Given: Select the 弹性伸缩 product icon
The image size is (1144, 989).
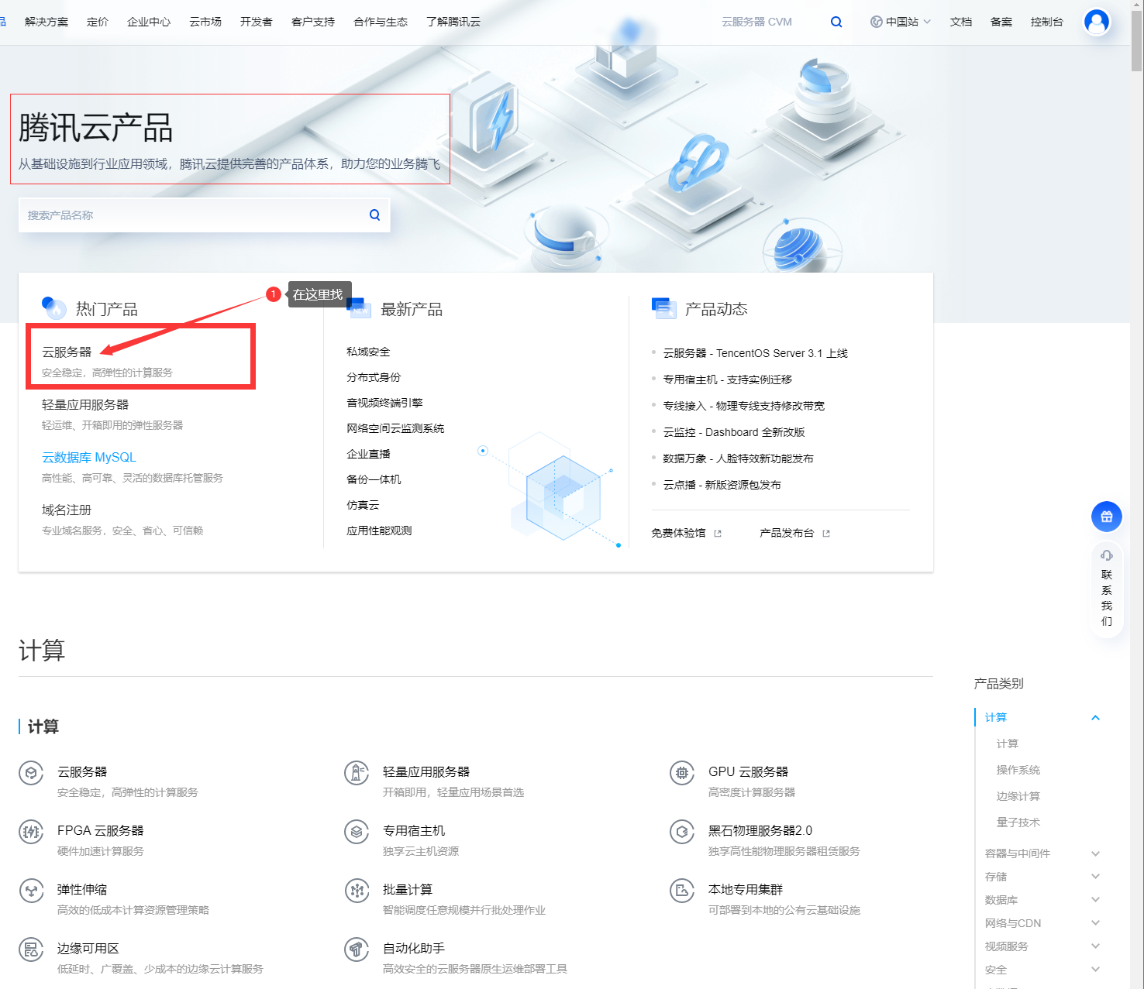Looking at the screenshot, I should click(31, 891).
